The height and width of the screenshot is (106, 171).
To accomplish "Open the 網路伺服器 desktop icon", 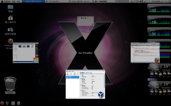I will [x=10, y=31].
